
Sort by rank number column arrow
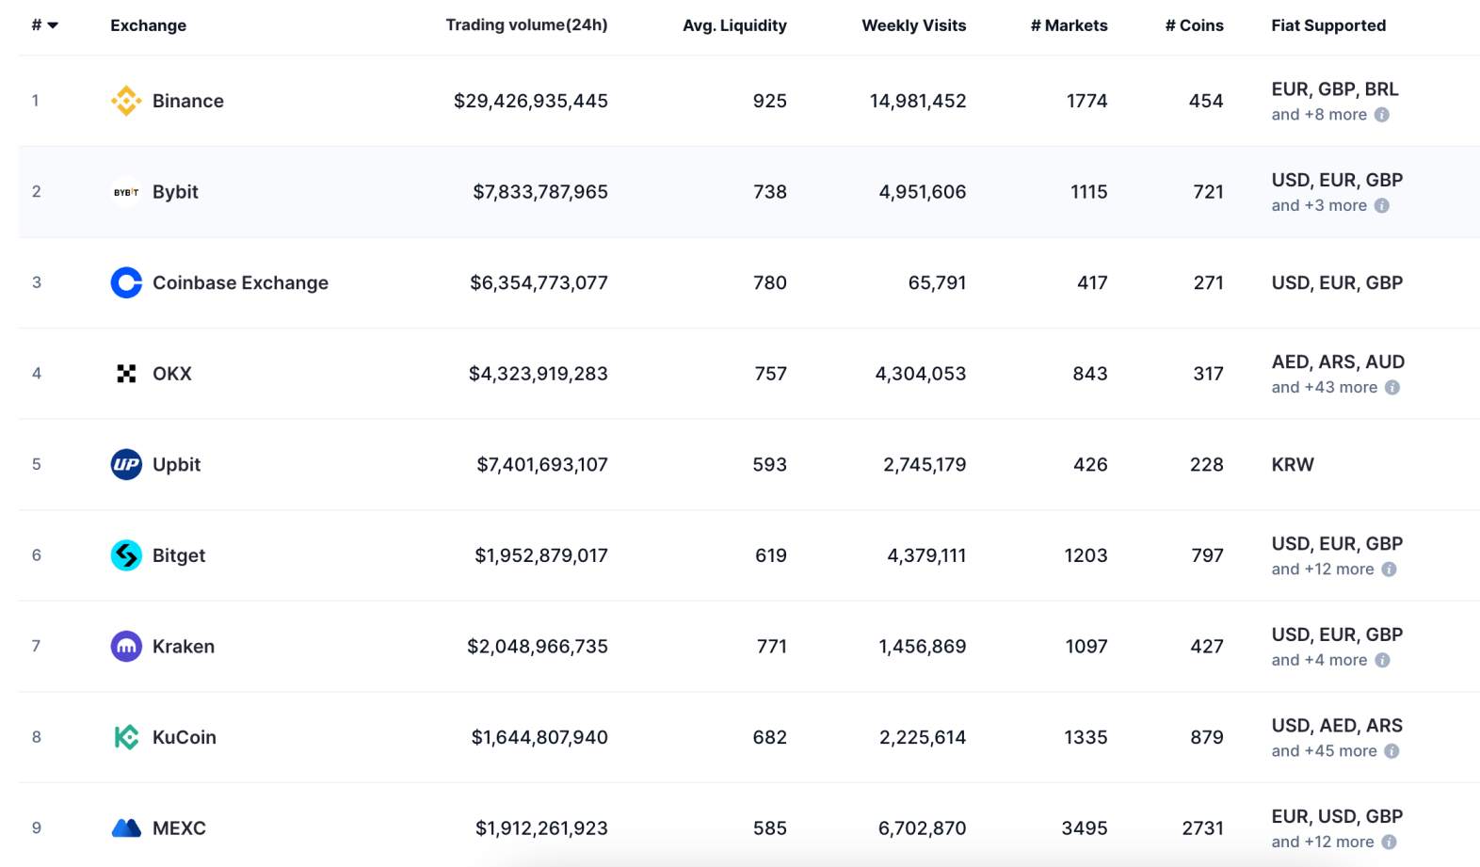53,25
